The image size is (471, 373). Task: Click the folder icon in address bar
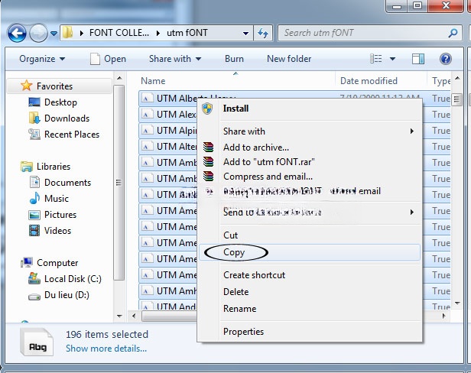[68, 32]
